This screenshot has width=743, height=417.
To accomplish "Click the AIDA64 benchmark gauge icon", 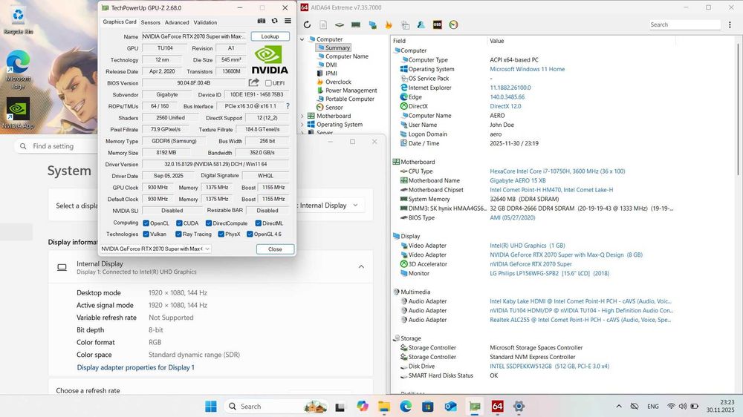I will [453, 24].
